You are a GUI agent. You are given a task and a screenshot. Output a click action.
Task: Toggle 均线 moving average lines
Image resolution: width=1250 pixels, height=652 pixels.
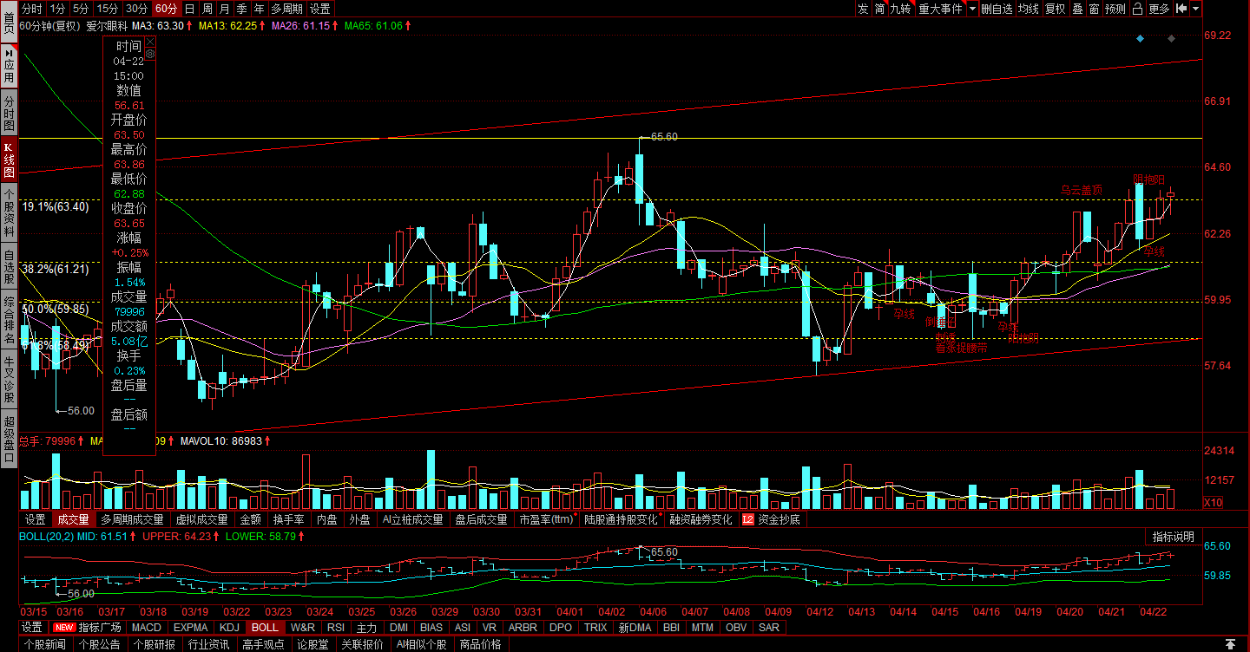1029,9
